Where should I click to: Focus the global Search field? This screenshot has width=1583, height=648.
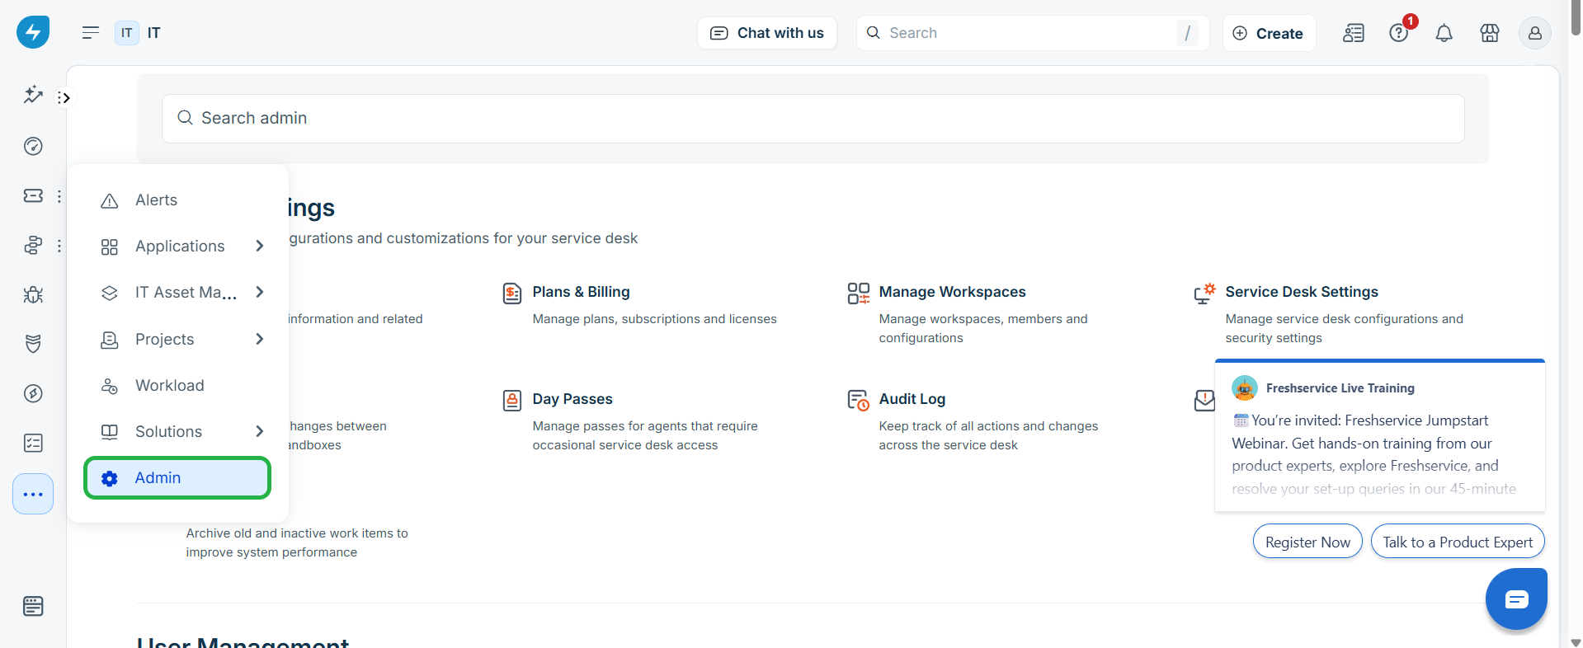tap(1033, 33)
